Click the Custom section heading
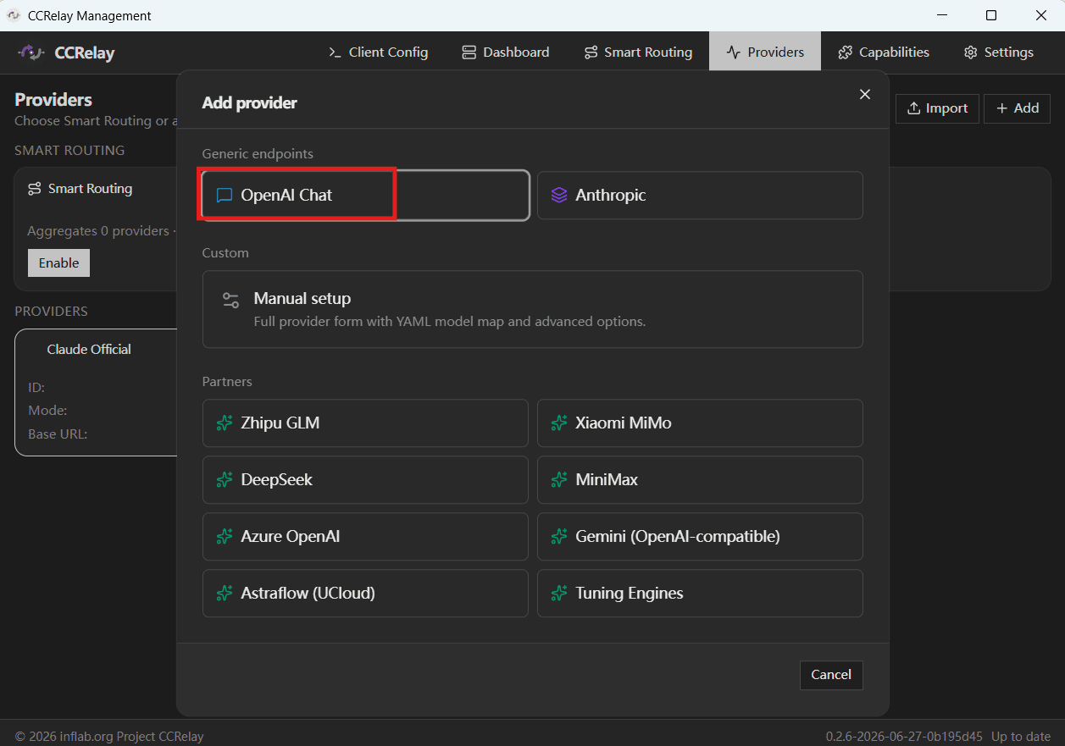The width and height of the screenshot is (1065, 746). point(225,253)
